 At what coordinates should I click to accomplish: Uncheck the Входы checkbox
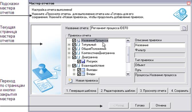point(79,74)
